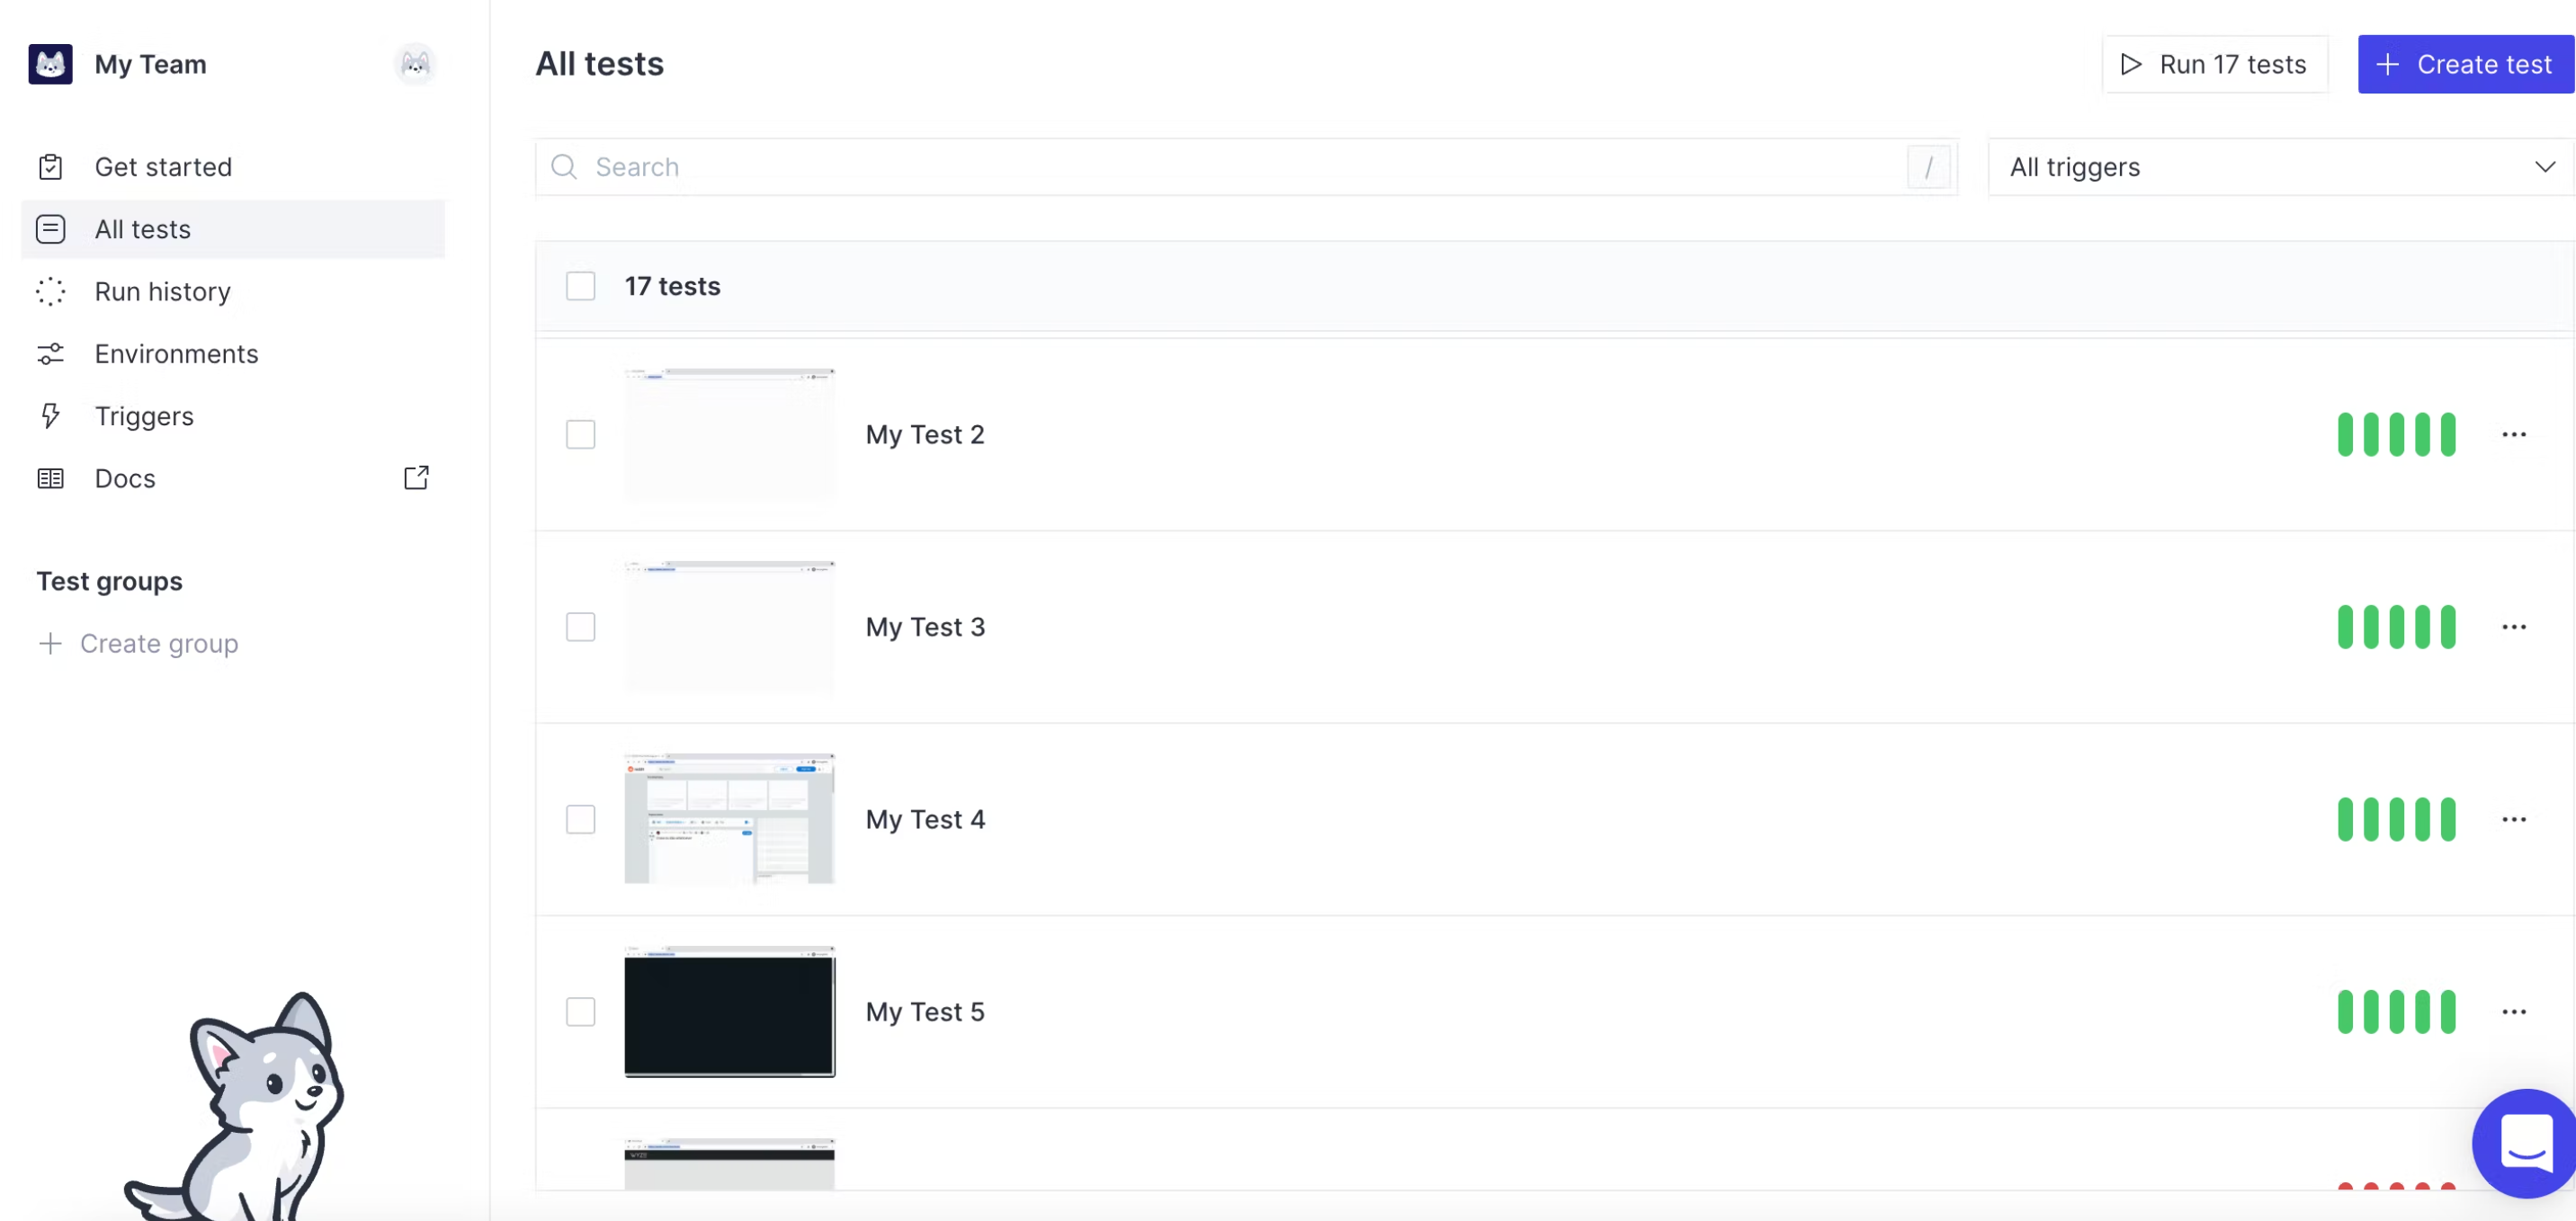Toggle the select all 17 tests checkbox

tap(580, 286)
